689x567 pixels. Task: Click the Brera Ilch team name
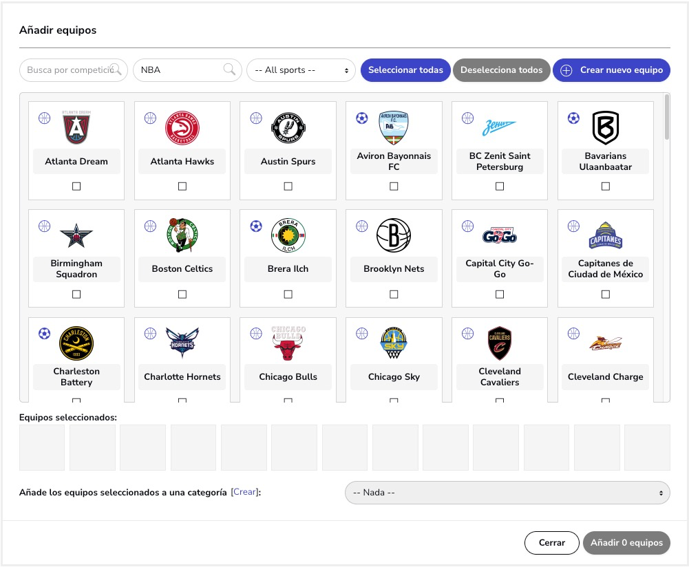288,269
